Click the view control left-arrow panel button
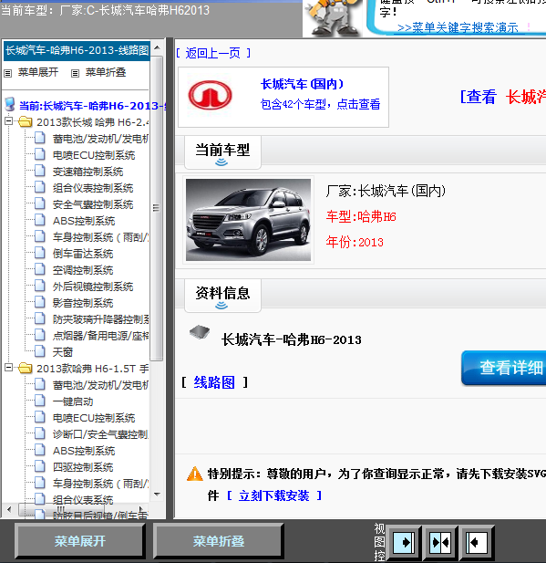546x563 pixels. (477, 542)
